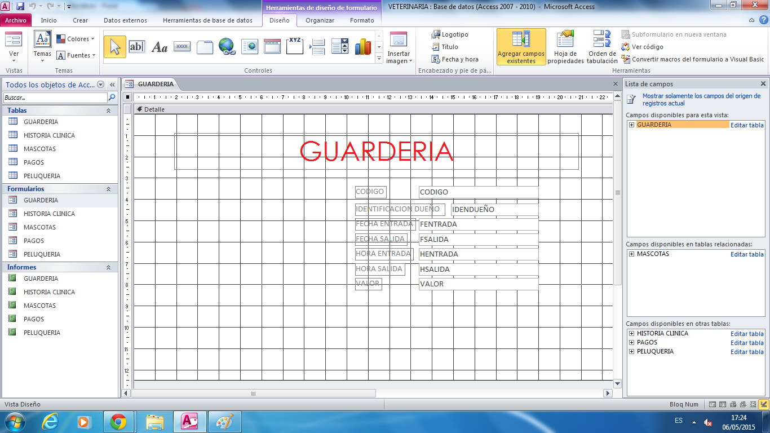770x433 pixels.
Task: Select the hyperlink control with globe icon
Action: click(228, 45)
